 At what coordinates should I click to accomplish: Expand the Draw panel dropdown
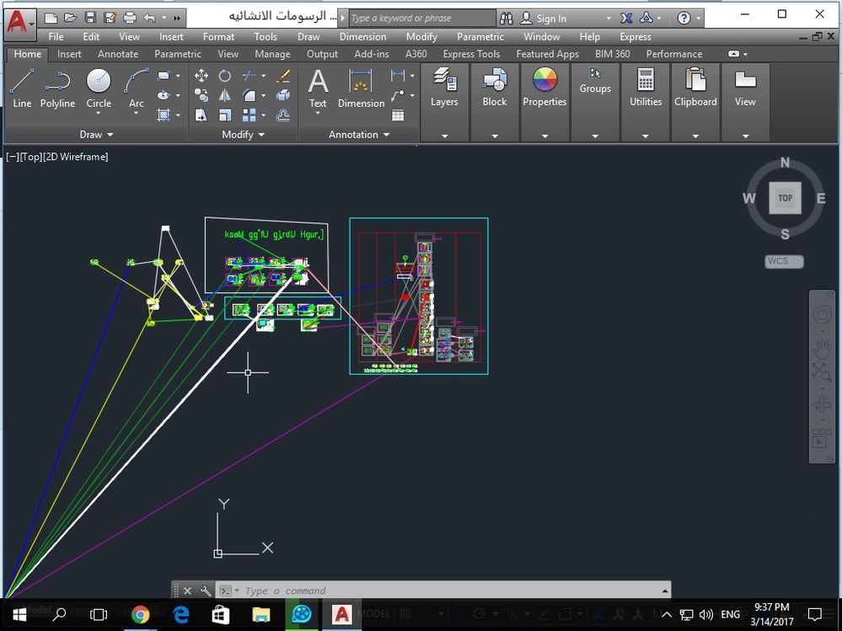(96, 135)
